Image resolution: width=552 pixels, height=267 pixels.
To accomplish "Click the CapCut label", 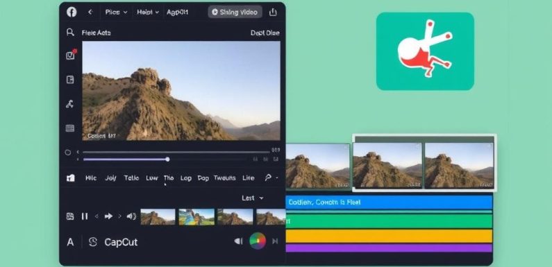I will 121,242.
